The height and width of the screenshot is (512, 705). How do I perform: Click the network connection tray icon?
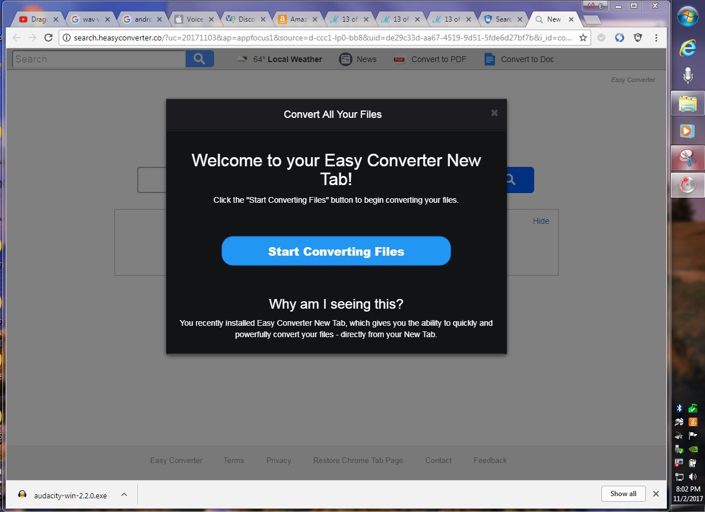pos(679,477)
